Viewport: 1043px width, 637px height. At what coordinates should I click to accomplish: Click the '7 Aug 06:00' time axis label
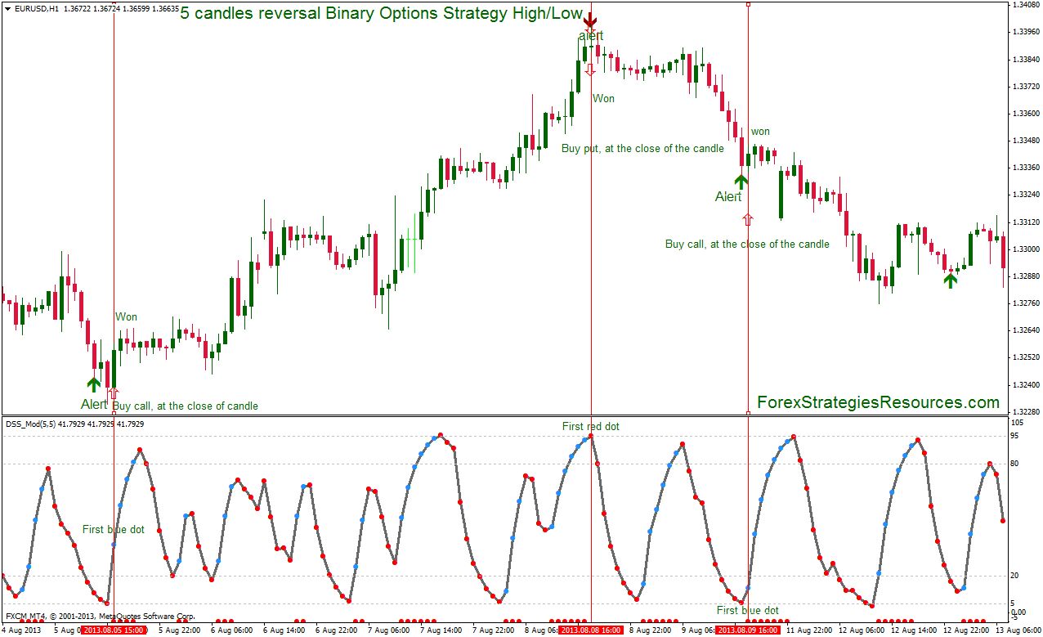point(390,630)
